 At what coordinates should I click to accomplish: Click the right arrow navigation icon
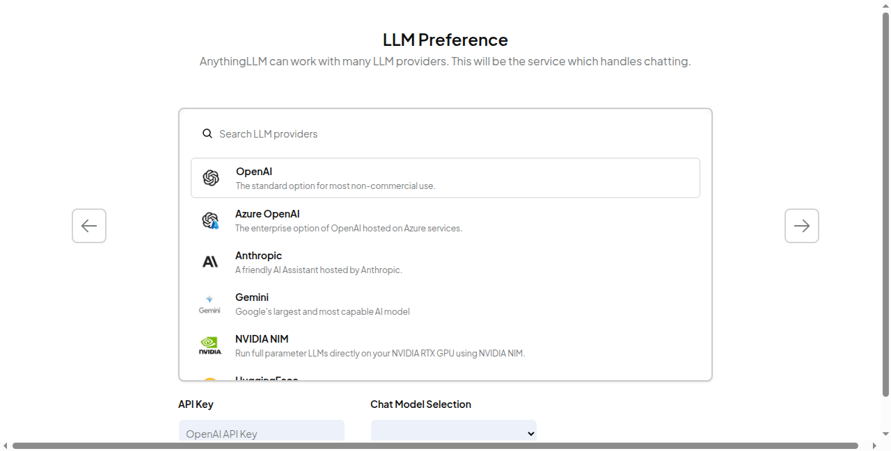point(801,225)
